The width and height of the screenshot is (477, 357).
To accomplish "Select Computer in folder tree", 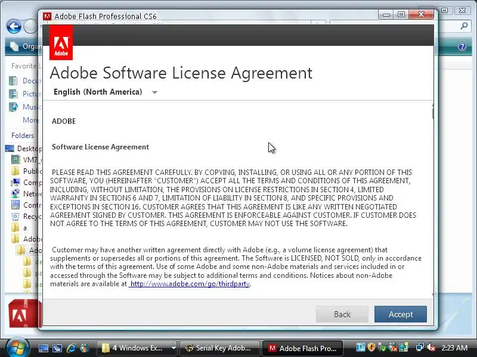I will (27, 183).
